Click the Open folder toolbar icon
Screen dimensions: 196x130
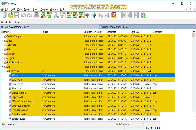click(x=11, y=15)
